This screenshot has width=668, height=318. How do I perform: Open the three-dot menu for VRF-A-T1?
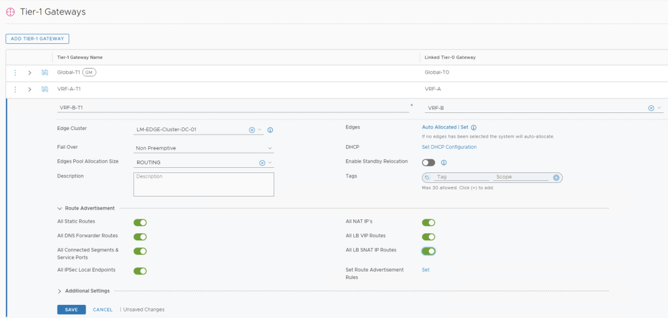(x=15, y=89)
